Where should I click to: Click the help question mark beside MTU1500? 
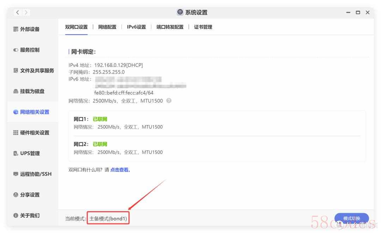tap(169, 100)
